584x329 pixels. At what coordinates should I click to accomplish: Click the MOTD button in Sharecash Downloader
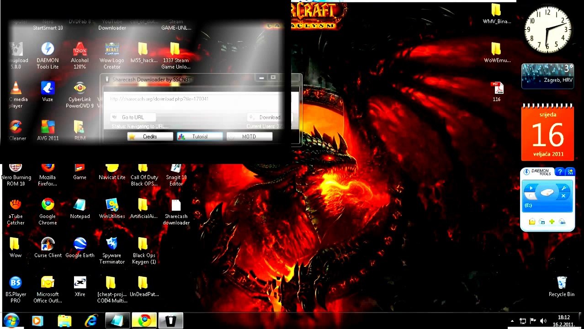tap(249, 137)
